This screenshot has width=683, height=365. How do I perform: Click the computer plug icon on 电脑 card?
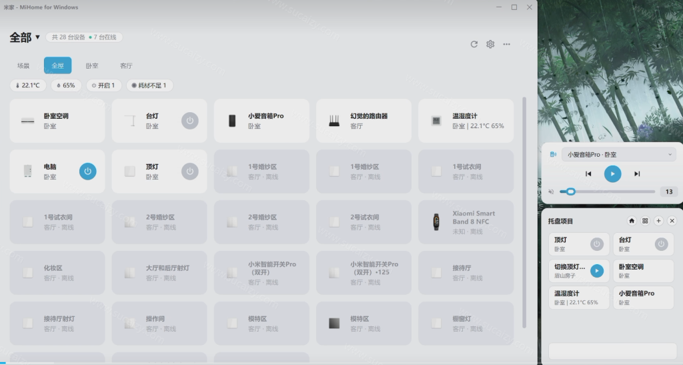tap(27, 171)
